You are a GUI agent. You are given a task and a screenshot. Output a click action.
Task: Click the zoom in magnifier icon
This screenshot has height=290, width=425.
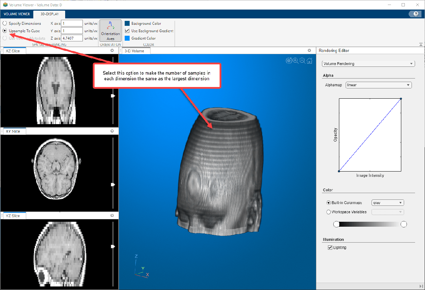tap(296, 60)
